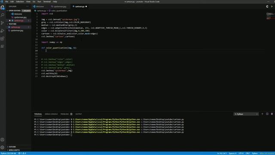275x155 pixels.
Task: Open the Help menu
Action: coord(55,2)
